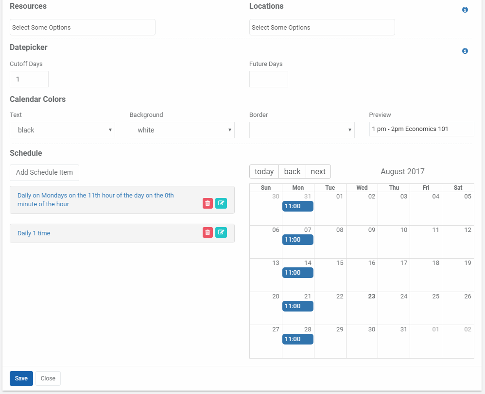
Task: Edit the Daily 1 time schedule item
Action: pos(221,232)
